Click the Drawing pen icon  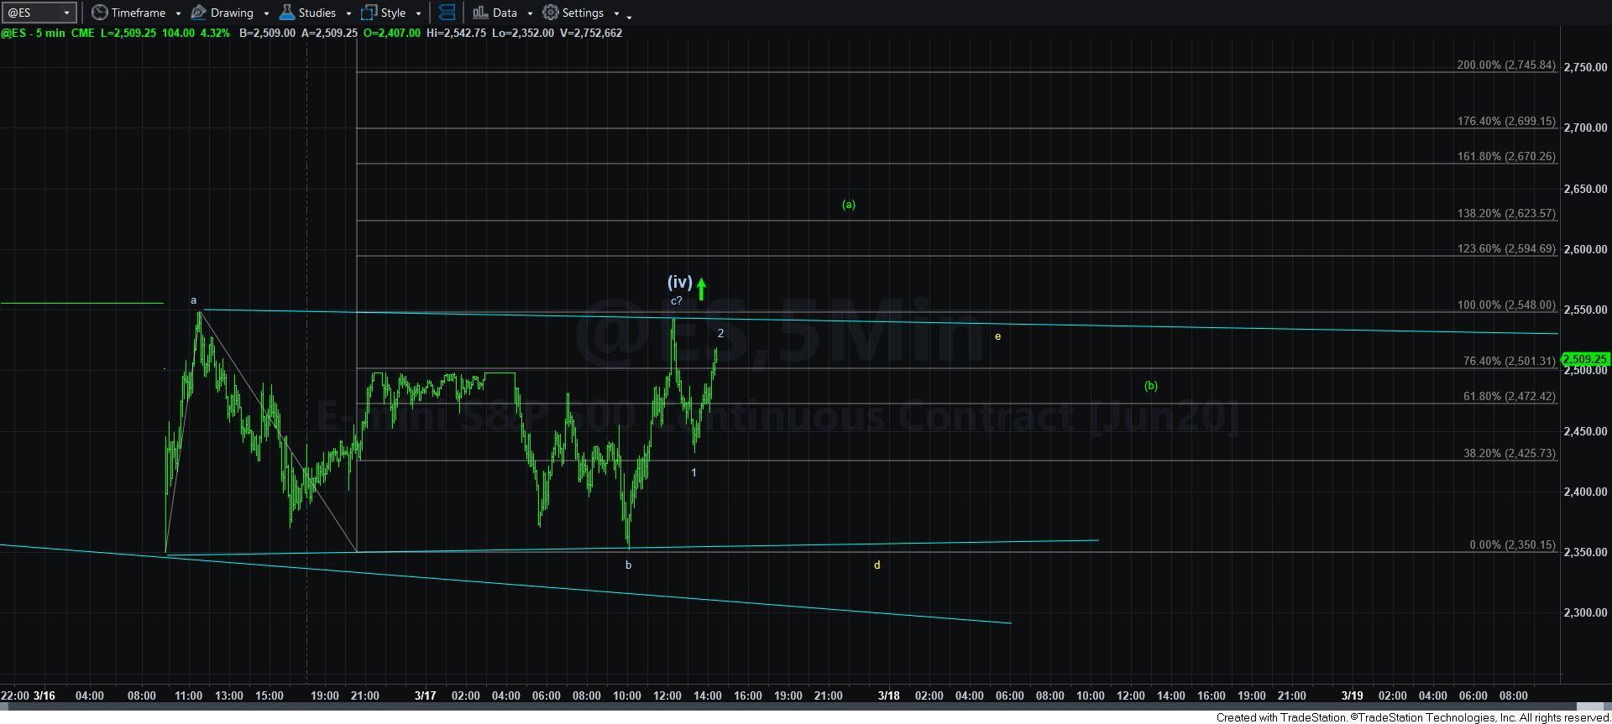pos(199,13)
